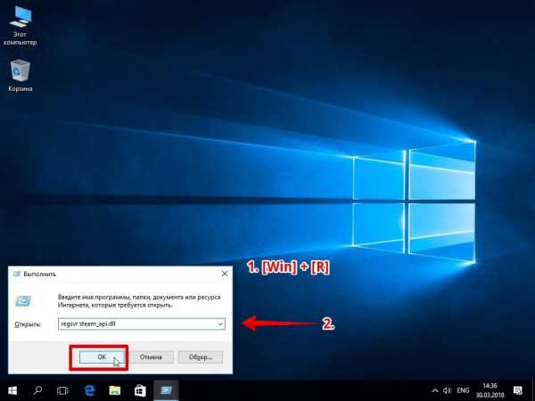Open the 'Этот компьютер' desktop icon

point(20,25)
